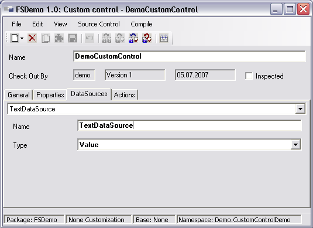Switch to the Properties tab
The width and height of the screenshot is (313, 228).
tap(50, 94)
